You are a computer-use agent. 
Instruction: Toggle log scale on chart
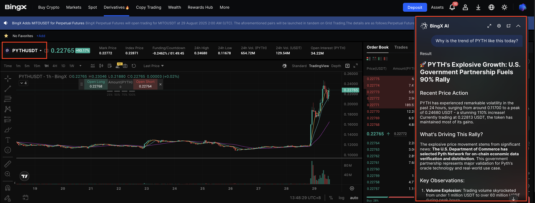point(341,198)
